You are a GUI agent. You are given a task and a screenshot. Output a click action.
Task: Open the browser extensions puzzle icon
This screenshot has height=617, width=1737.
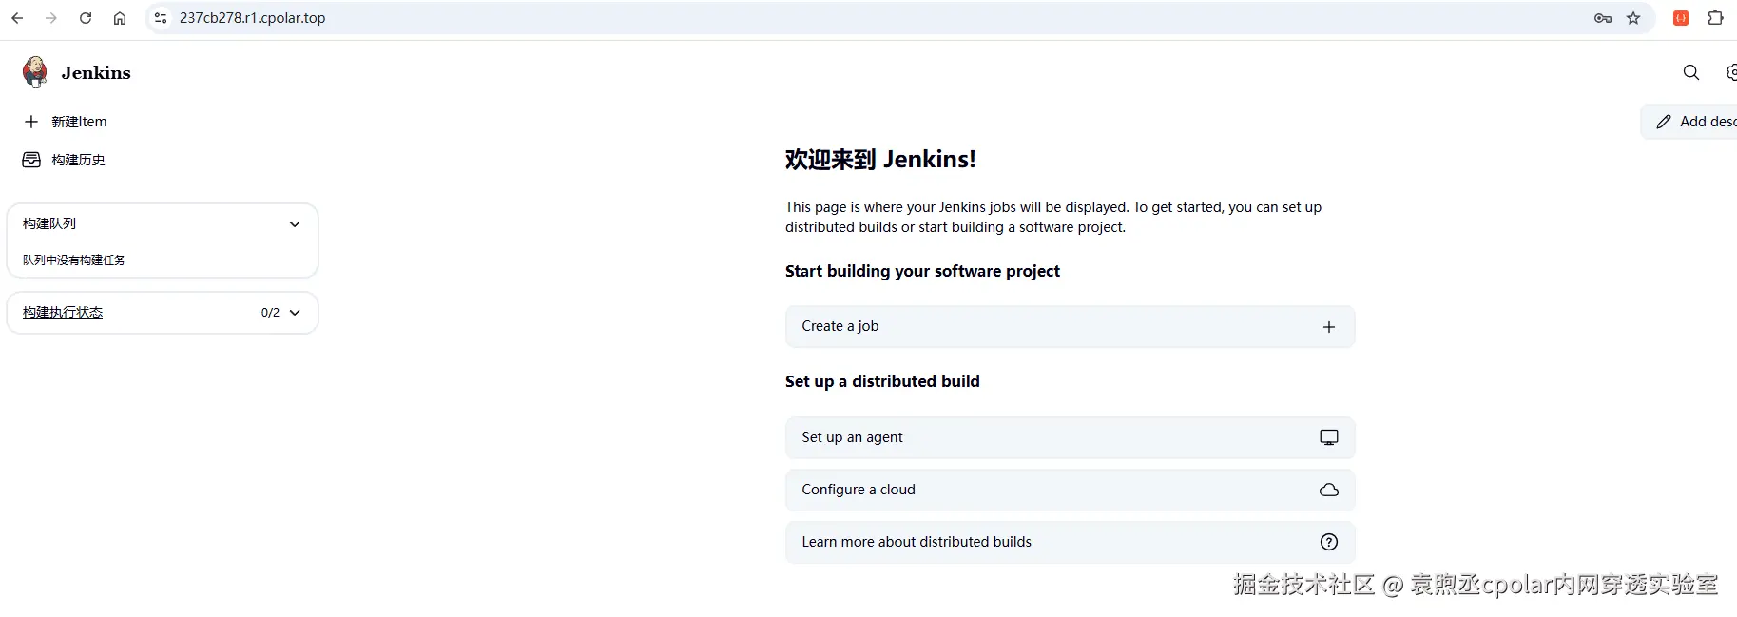click(1715, 18)
